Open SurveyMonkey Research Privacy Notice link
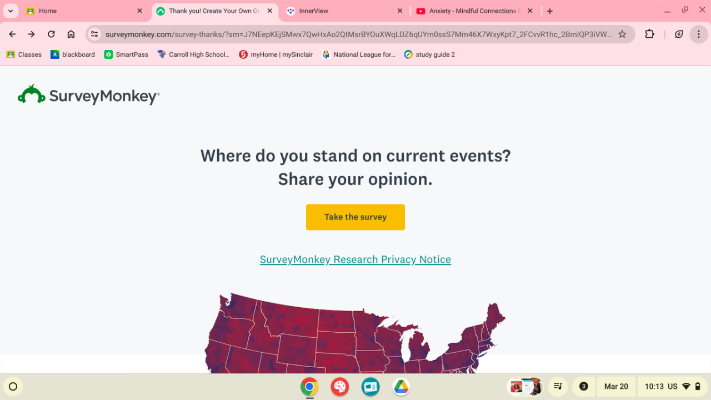 coord(355,259)
